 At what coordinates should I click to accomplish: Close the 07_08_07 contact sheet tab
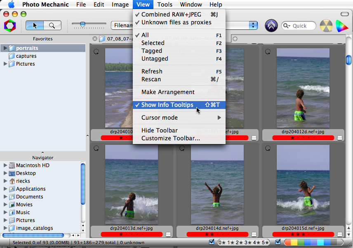(95, 39)
